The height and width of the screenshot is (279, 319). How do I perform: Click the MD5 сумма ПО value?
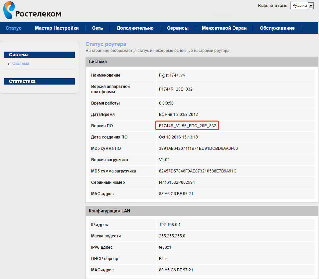[198, 148]
